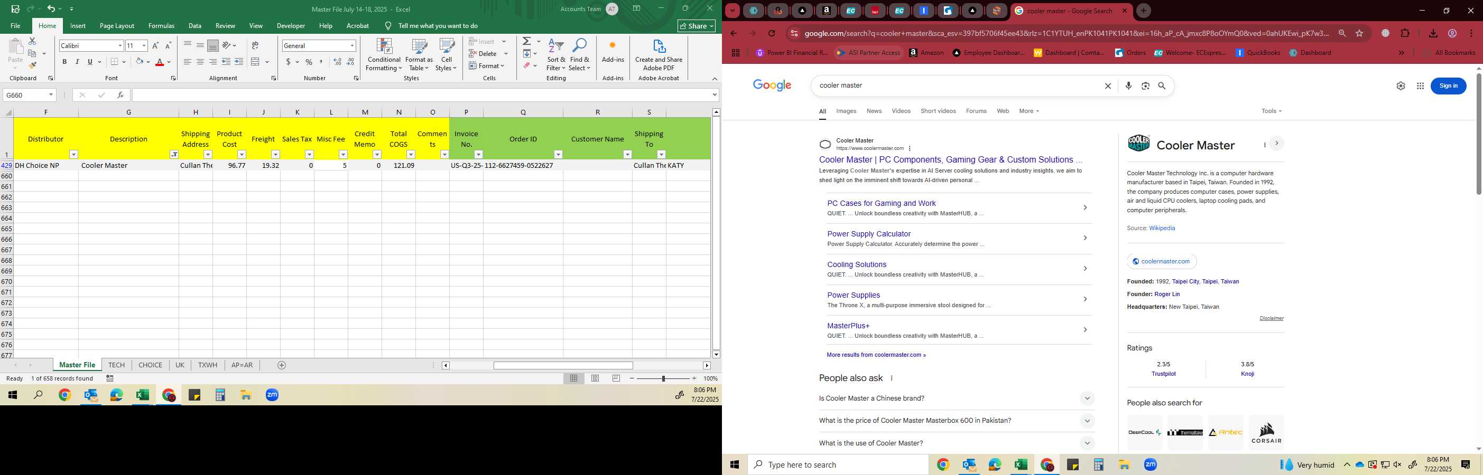The width and height of the screenshot is (1483, 475).
Task: Open the Customer Name column filter
Action: click(627, 155)
